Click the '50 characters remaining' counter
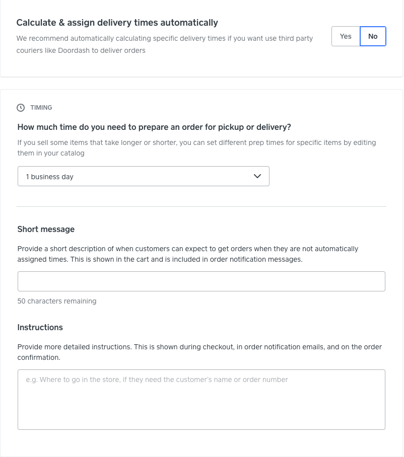Image resolution: width=404 pixels, height=457 pixels. 57,301
